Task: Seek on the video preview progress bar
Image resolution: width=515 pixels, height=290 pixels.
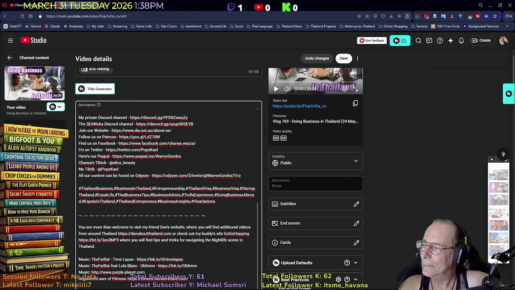Action: (315, 83)
